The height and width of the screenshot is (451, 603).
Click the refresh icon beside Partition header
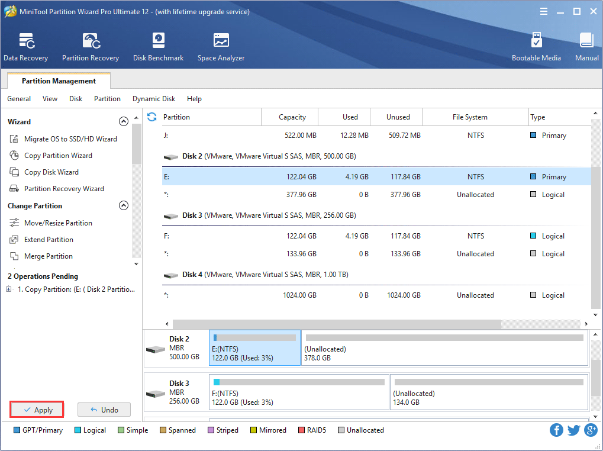(x=152, y=117)
